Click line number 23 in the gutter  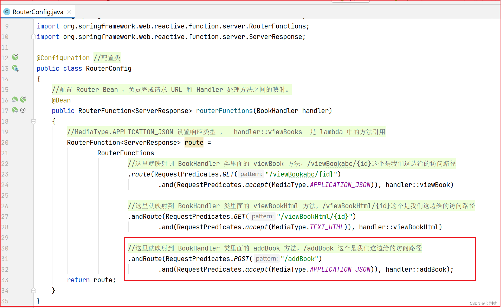tap(5, 174)
